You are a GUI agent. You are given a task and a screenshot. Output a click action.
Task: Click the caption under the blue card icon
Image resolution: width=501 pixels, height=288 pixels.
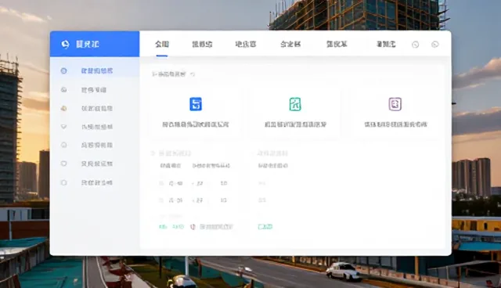click(x=196, y=124)
